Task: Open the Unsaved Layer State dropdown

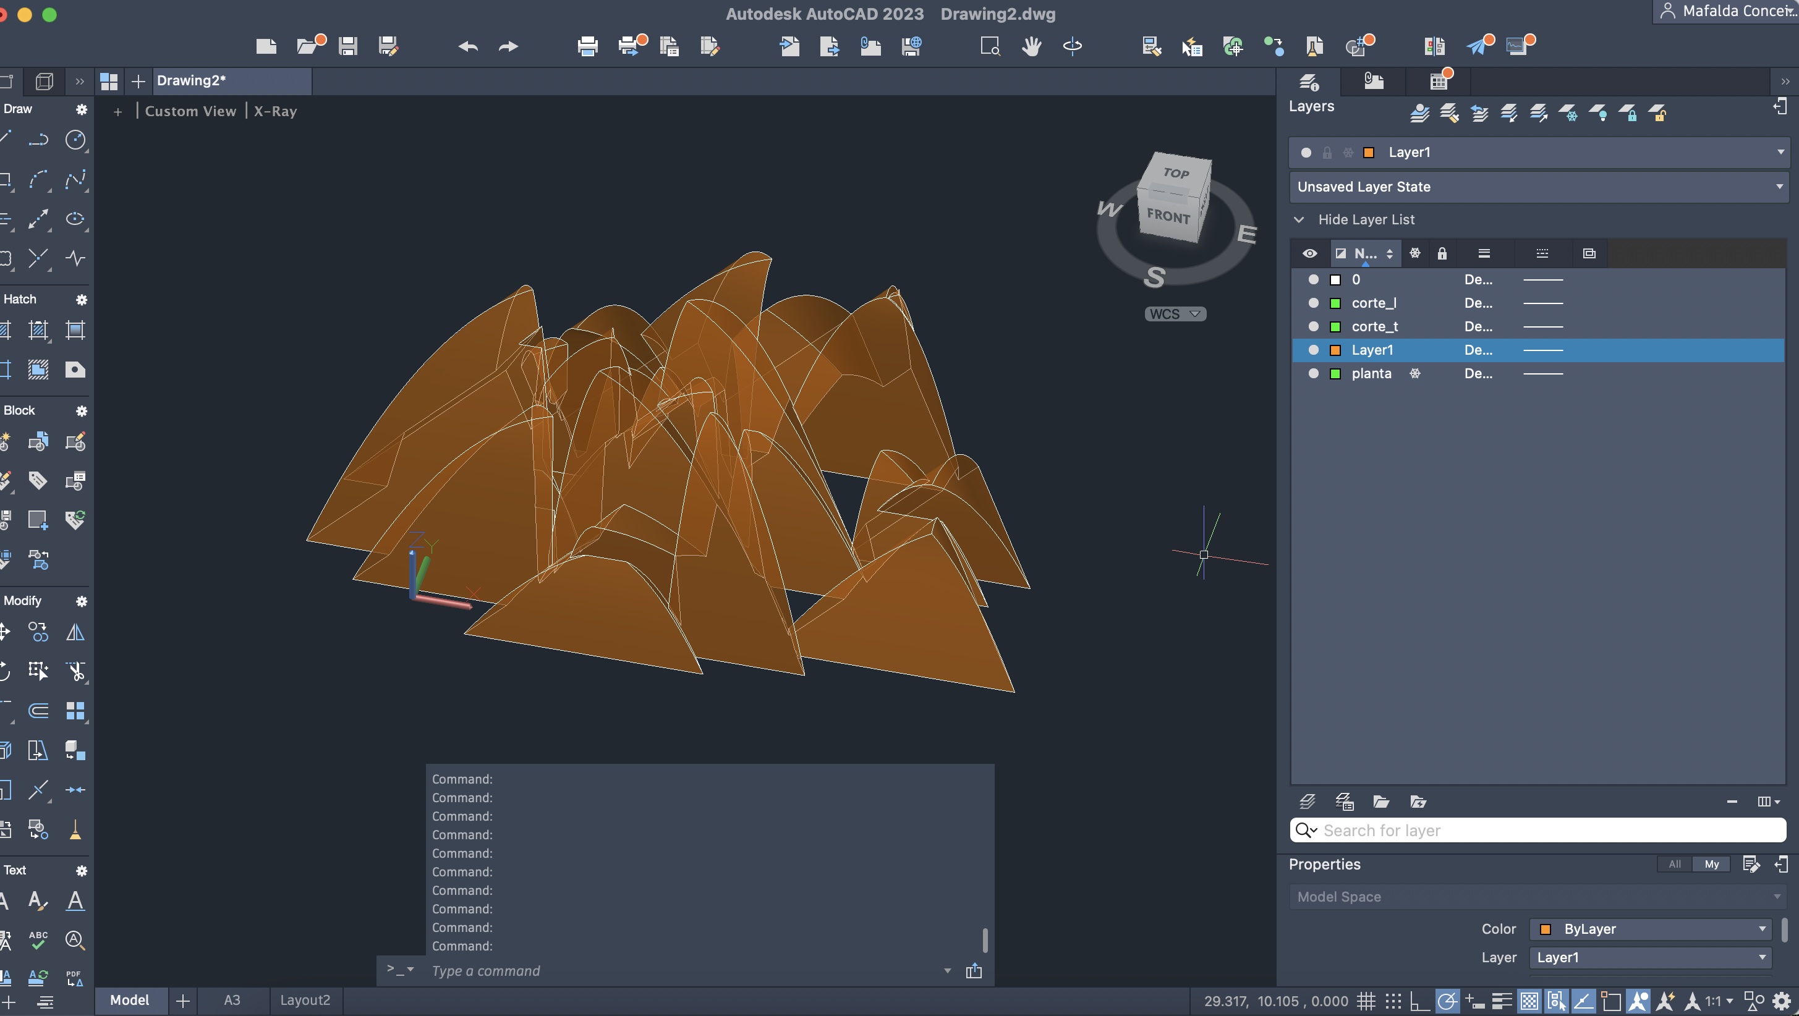Action: pyautogui.click(x=1779, y=187)
